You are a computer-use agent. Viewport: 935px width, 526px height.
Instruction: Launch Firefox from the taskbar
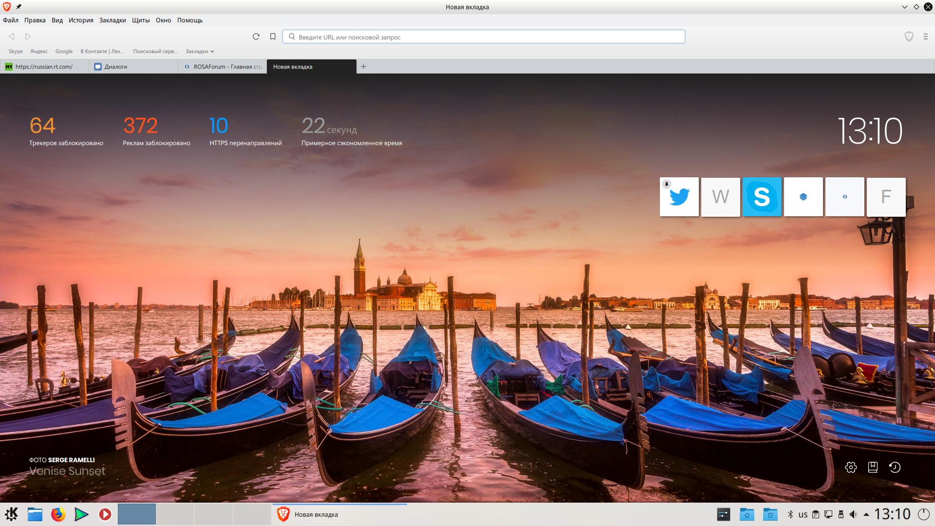click(58, 514)
